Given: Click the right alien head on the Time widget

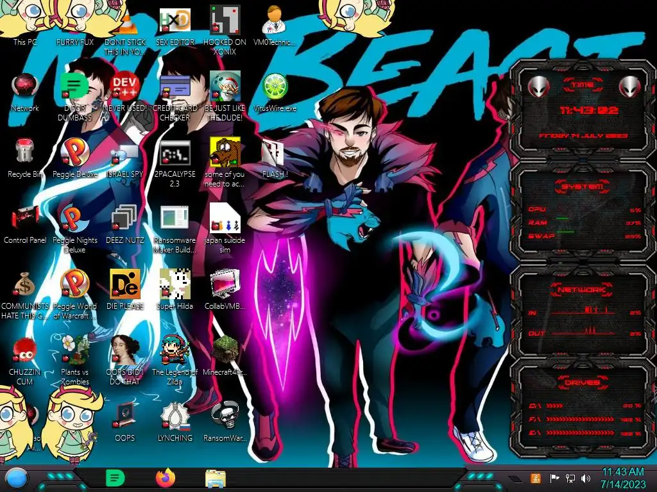Looking at the screenshot, I should [629, 86].
